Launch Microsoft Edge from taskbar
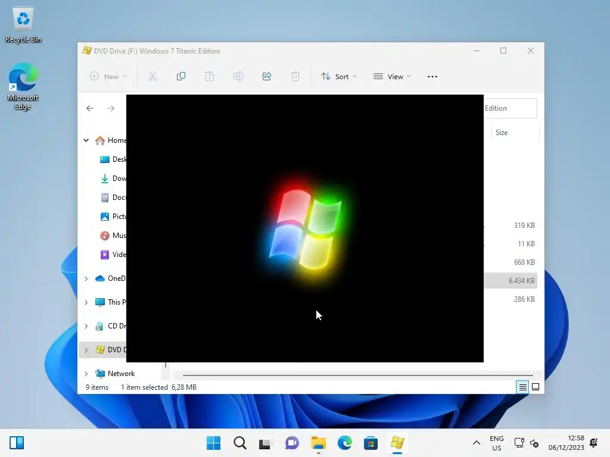Screen dimensions: 610x457 point(345,443)
